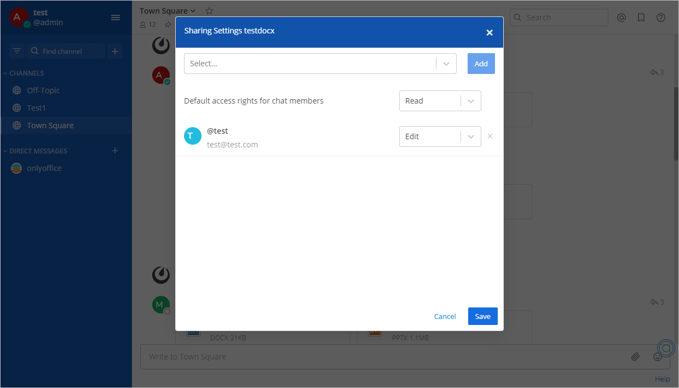679x388 pixels.
Task: Open saved posts bookmark icon
Action: tap(641, 18)
